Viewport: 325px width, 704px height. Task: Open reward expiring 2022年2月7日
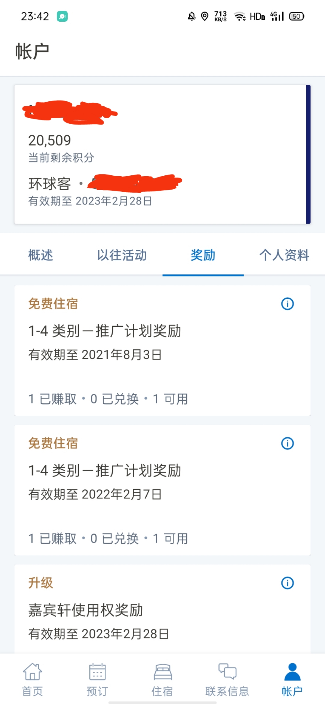click(x=162, y=490)
